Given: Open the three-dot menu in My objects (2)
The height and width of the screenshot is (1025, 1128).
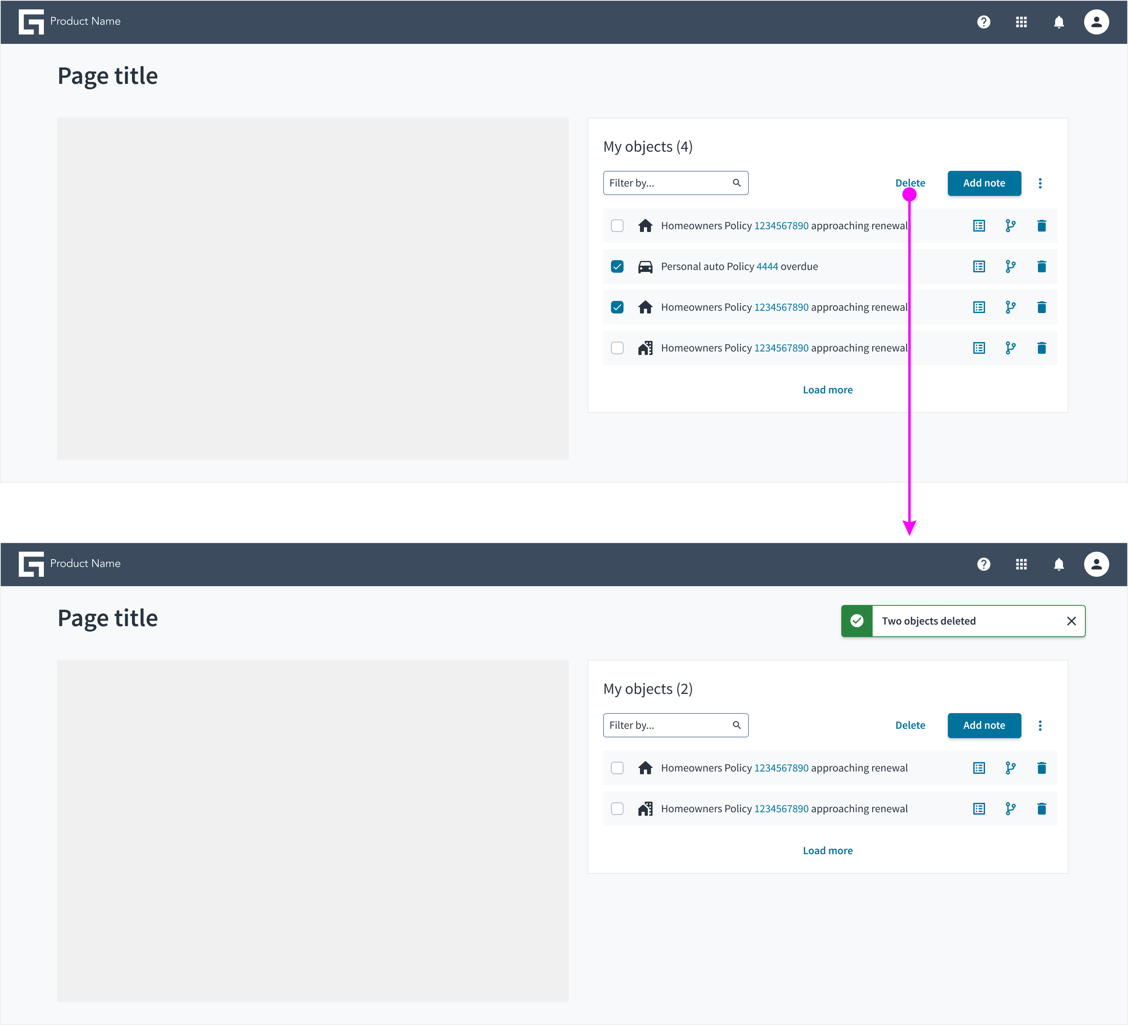Looking at the screenshot, I should tap(1040, 726).
